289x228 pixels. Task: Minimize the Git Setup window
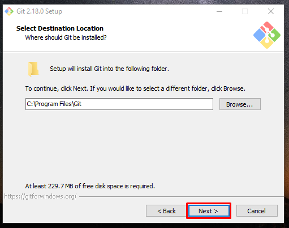[219, 11]
